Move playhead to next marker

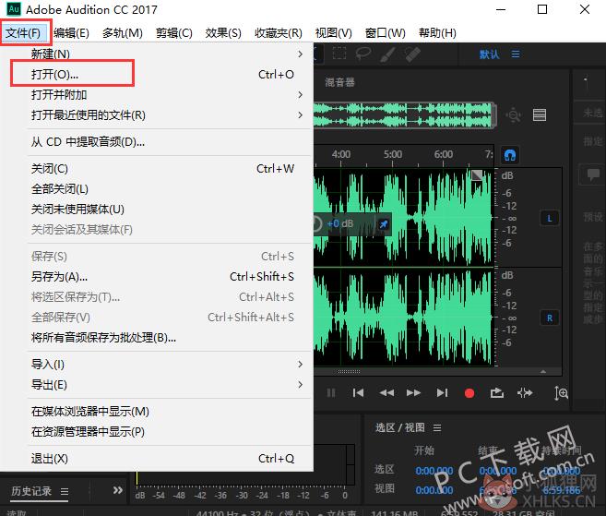442,393
